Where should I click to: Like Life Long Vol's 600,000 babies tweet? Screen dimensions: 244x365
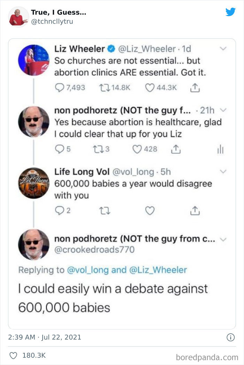tap(150, 211)
